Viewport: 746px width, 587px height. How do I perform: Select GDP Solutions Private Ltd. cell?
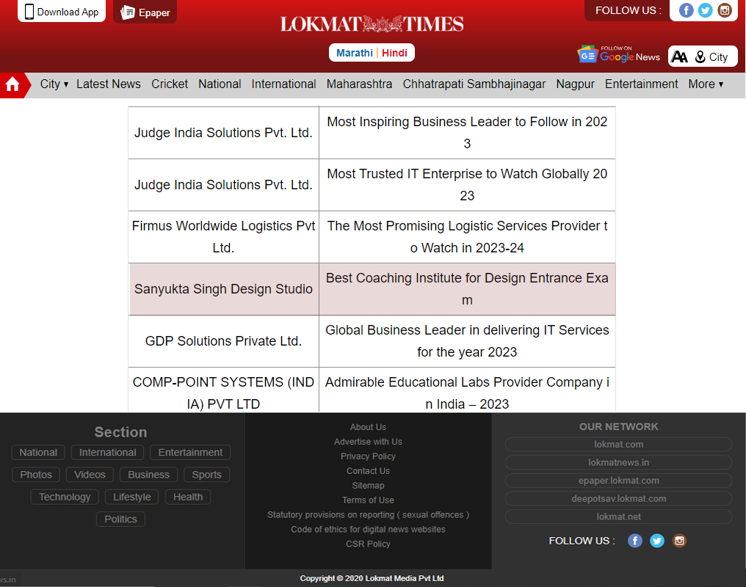click(x=224, y=341)
